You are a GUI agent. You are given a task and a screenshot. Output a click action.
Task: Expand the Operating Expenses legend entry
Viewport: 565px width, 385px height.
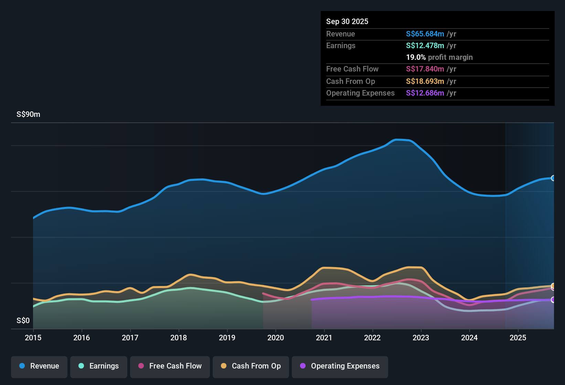click(x=340, y=366)
